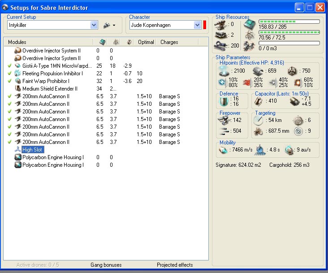328x273 pixels.
Task: Click the Defence shield icon
Action: point(224,101)
